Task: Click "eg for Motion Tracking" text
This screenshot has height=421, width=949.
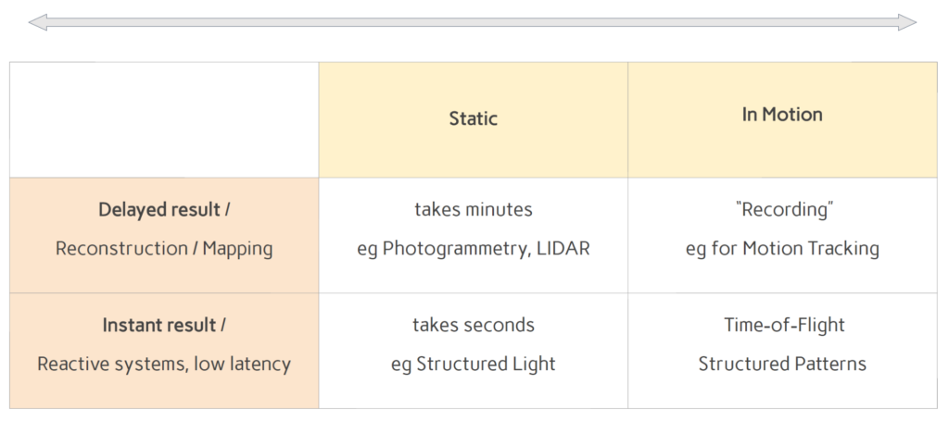Action: pyautogui.click(x=782, y=248)
